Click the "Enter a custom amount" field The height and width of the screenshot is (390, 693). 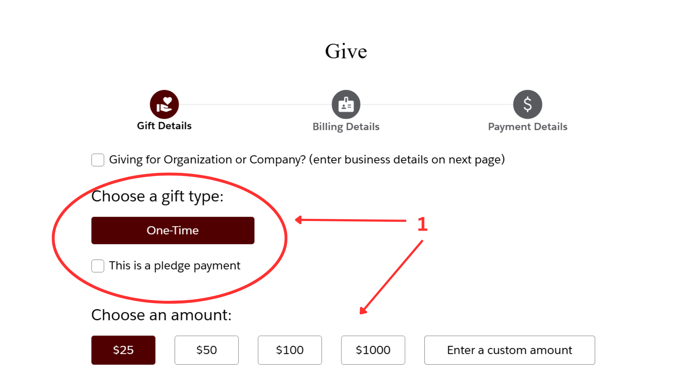coord(509,350)
